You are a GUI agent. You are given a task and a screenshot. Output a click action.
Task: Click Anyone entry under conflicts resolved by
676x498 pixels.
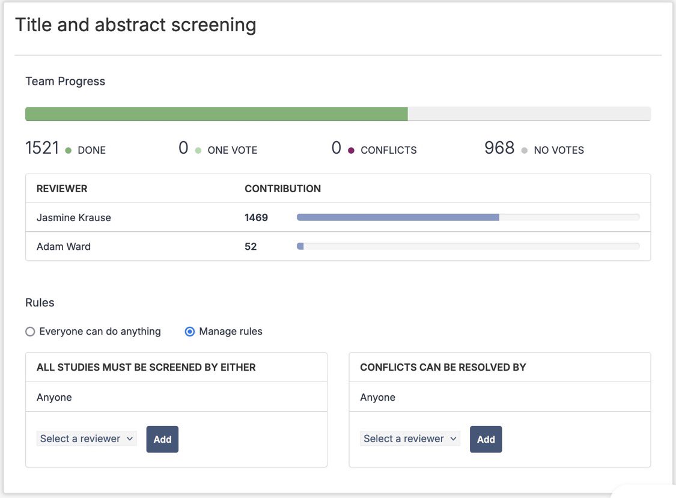coord(378,397)
